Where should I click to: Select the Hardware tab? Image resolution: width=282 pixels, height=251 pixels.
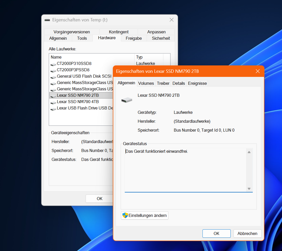click(x=107, y=38)
